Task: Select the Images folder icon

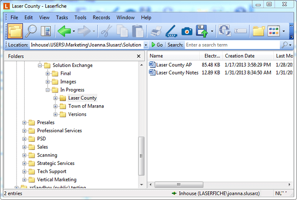Action: point(55,82)
